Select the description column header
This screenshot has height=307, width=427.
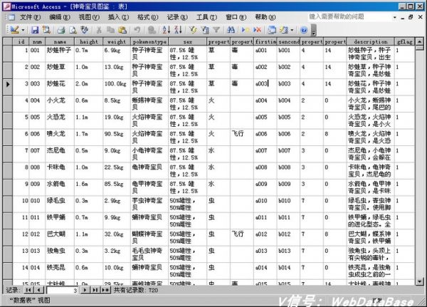point(370,42)
